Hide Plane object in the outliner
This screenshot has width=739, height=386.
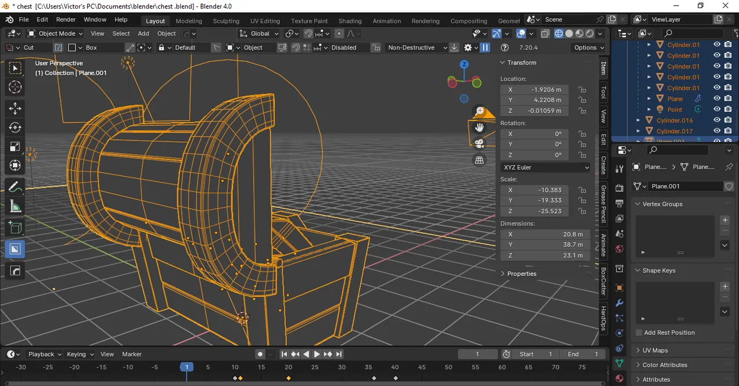(x=717, y=99)
